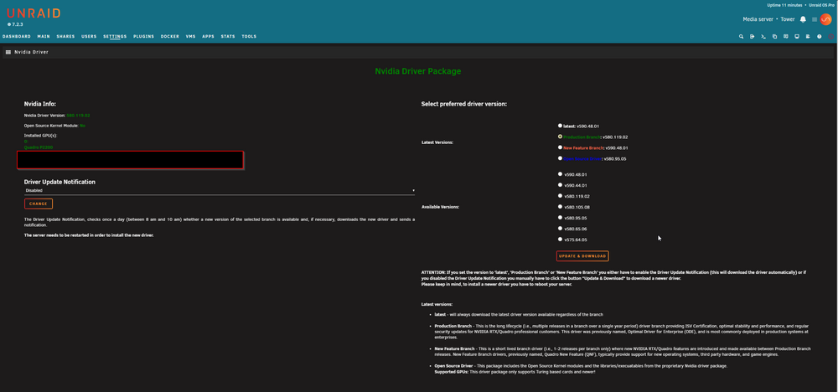Open the Stats menu item
Image resolution: width=838 pixels, height=392 pixels.
[x=228, y=37]
